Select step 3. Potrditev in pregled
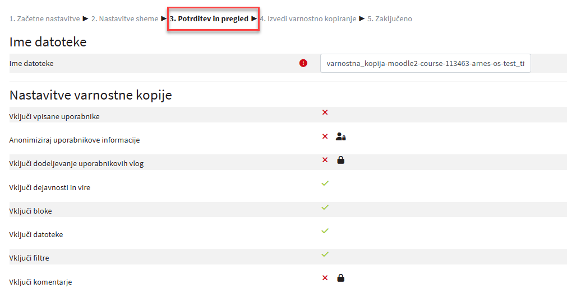This screenshot has width=567, height=293. [209, 19]
